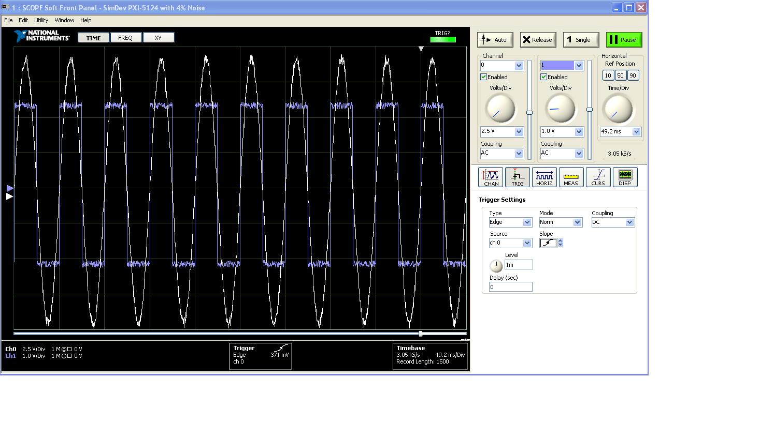Open the DISP display settings panel
Screen dimensions: 774x438
pyautogui.click(x=625, y=177)
